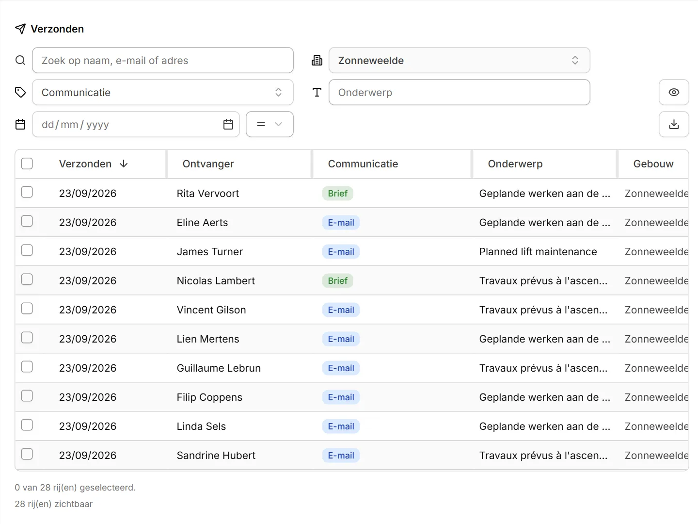Sort by the Communicatie column header
The width and height of the screenshot is (698, 524).
(x=363, y=164)
